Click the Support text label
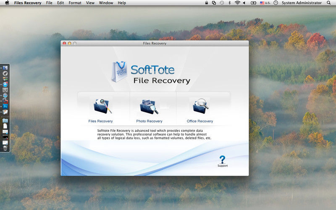 click(223, 165)
